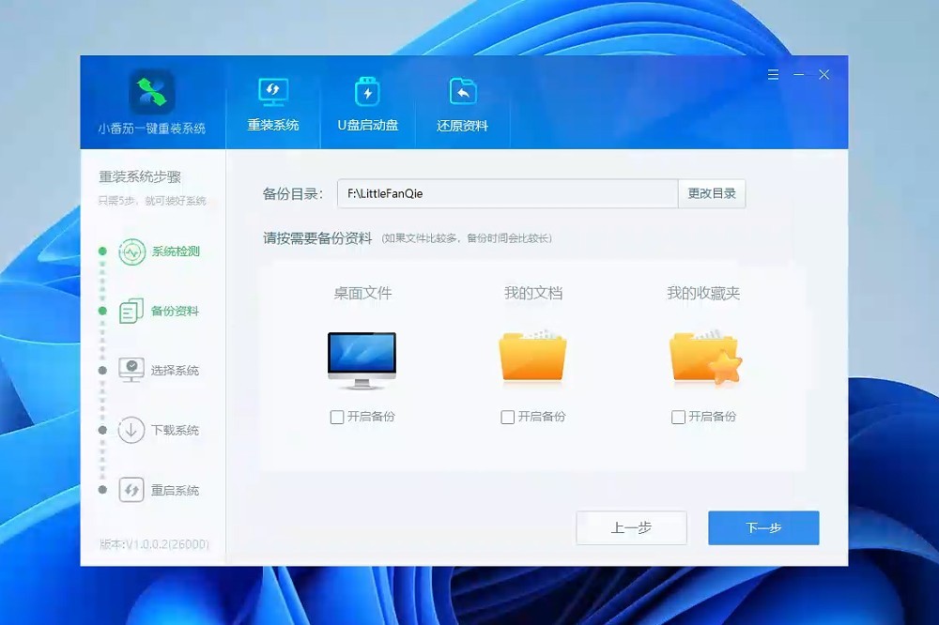Open the 还原资料 restore data icon

point(461,91)
